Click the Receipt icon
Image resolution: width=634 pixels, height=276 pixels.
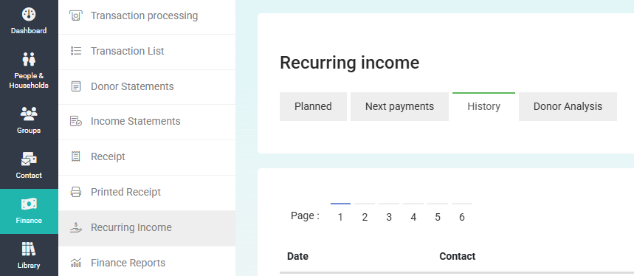[x=75, y=156]
